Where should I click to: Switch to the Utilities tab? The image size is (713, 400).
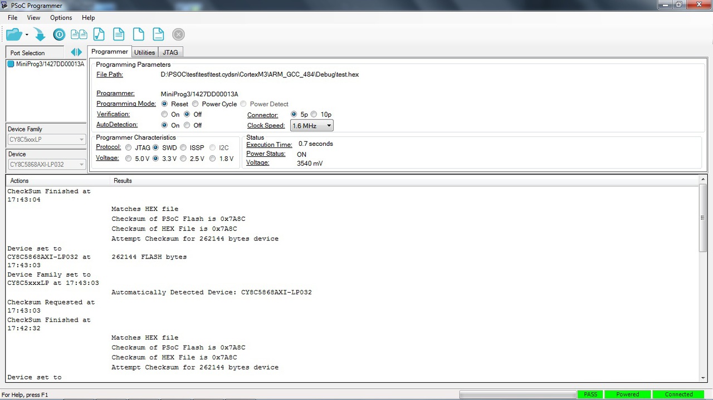click(x=145, y=52)
